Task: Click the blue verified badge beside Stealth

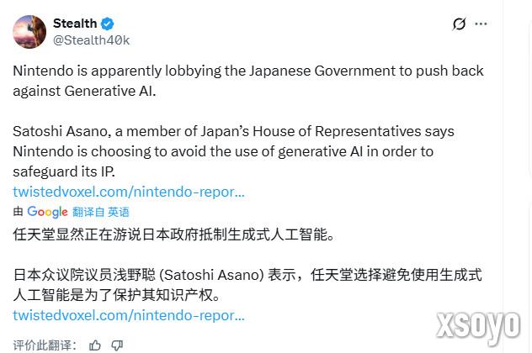Action: [108, 24]
